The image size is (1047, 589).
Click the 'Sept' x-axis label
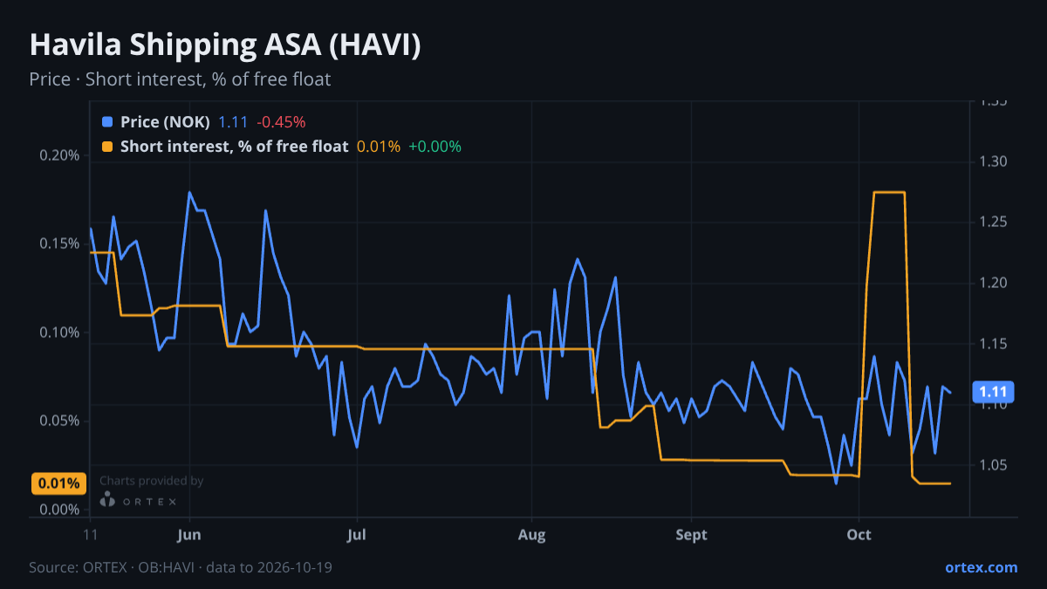[691, 535]
